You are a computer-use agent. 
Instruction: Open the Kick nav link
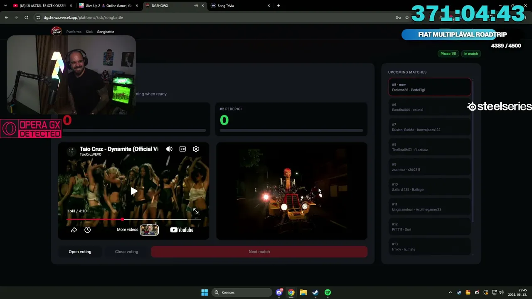(x=89, y=32)
